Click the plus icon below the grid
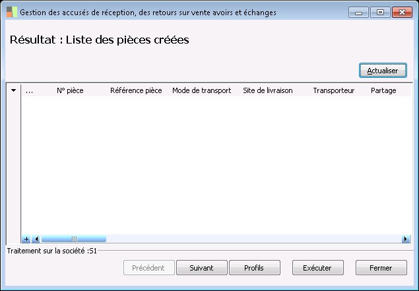Image resolution: width=419 pixels, height=291 pixels. tap(26, 239)
